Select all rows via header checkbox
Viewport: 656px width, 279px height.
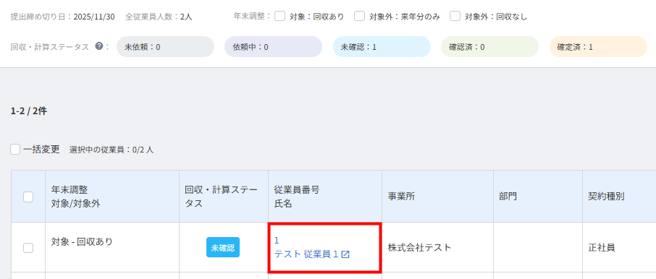pos(28,197)
